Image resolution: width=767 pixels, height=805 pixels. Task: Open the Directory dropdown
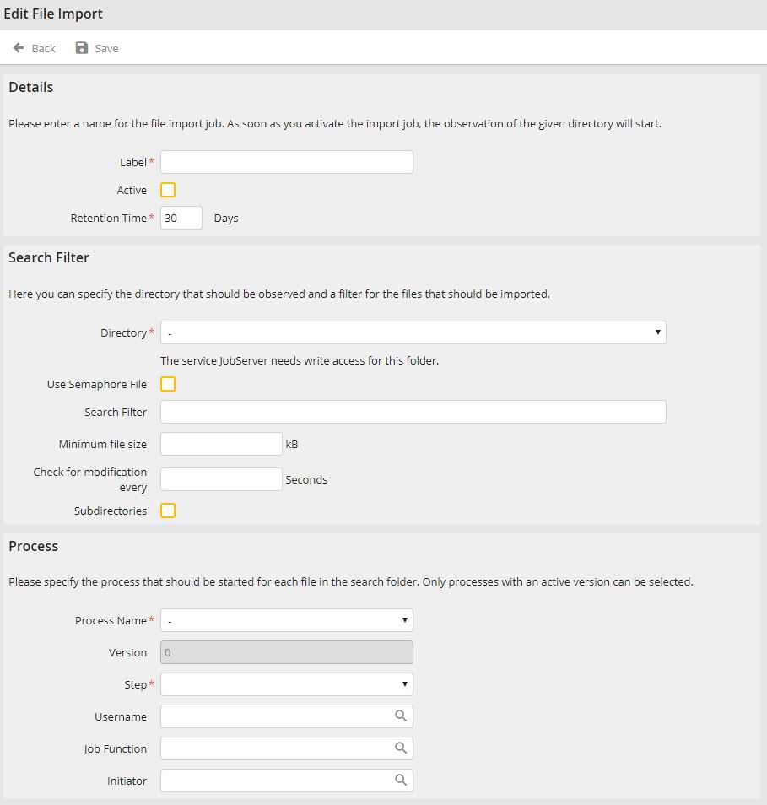[413, 332]
